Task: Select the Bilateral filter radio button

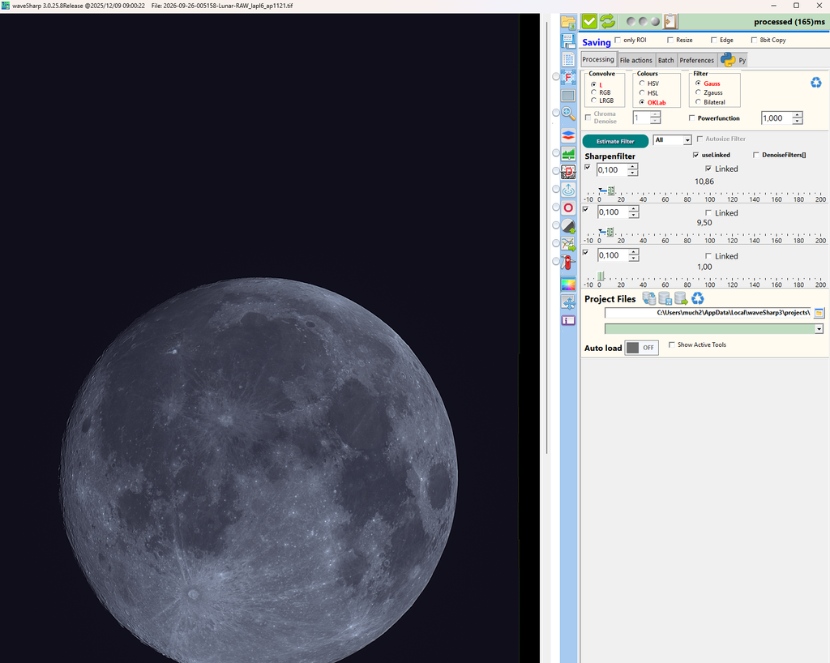Action: [698, 101]
